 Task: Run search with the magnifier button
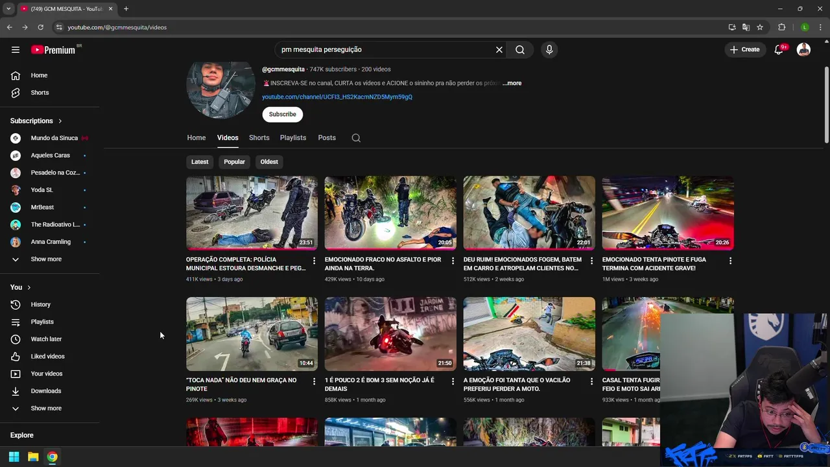[520, 49]
